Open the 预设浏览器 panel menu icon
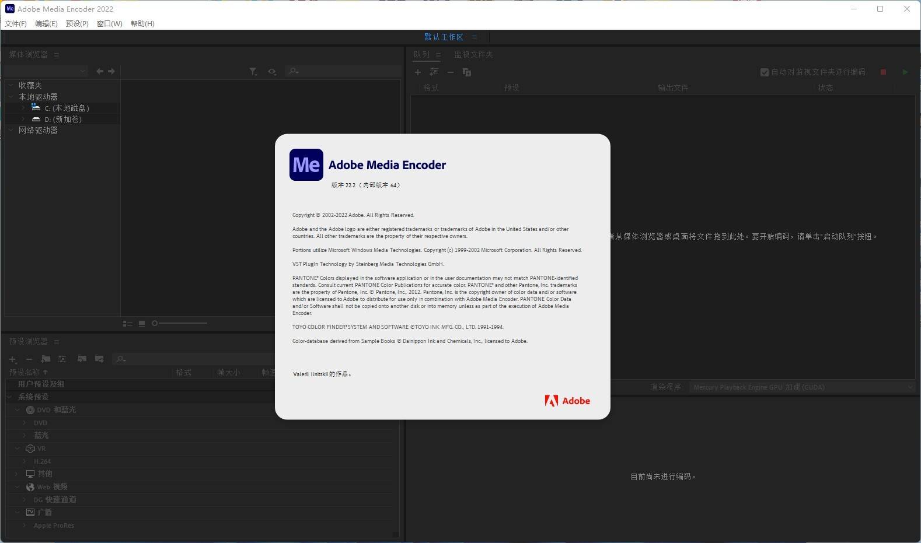 (57, 342)
